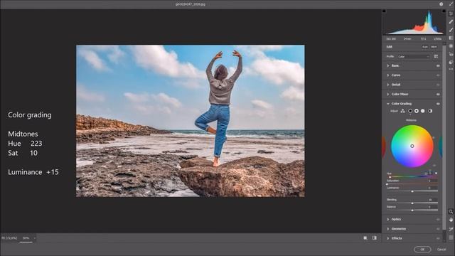Image resolution: width=455 pixels, height=256 pixels.
Task: Toggle before/after view icon
Action: [375, 238]
